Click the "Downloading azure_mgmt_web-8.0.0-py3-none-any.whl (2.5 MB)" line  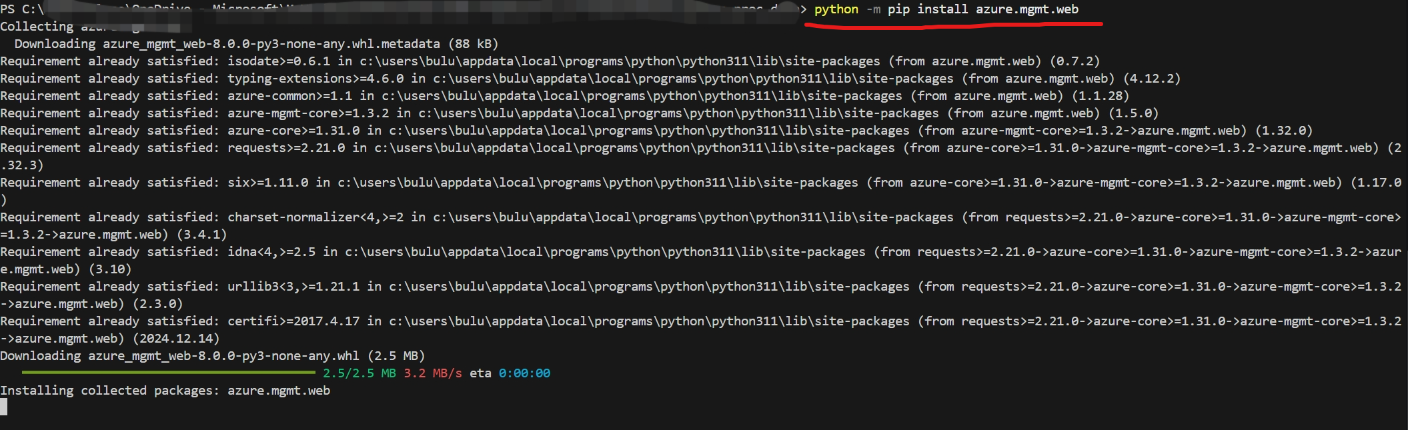coord(212,356)
